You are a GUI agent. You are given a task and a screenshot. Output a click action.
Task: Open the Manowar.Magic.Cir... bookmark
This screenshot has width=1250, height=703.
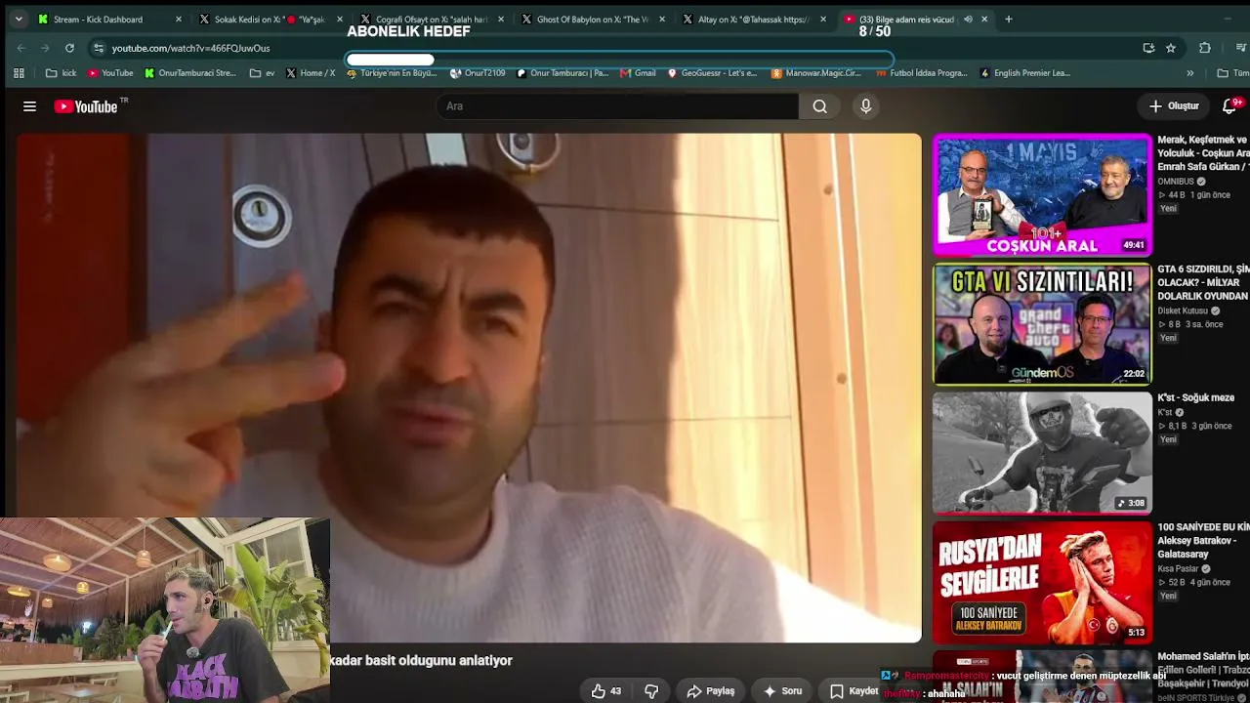click(816, 73)
